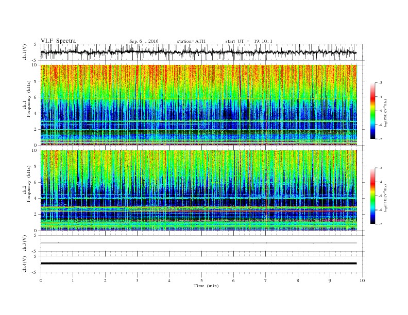Click the '4' kHz tick on ch.1 frequency axis
This screenshot has height=315, width=408.
(x=36, y=113)
